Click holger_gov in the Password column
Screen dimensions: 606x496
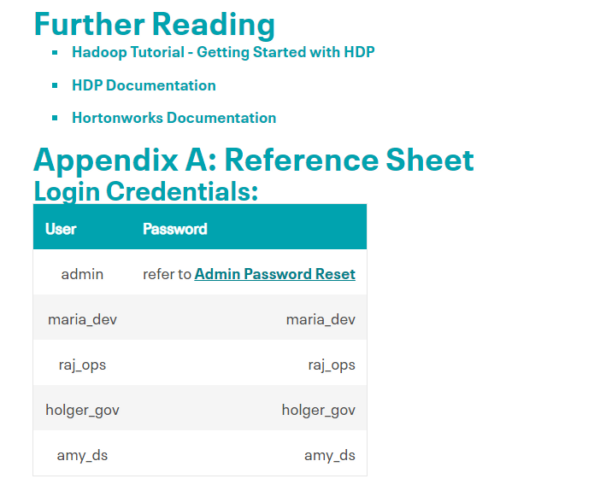coord(318,410)
